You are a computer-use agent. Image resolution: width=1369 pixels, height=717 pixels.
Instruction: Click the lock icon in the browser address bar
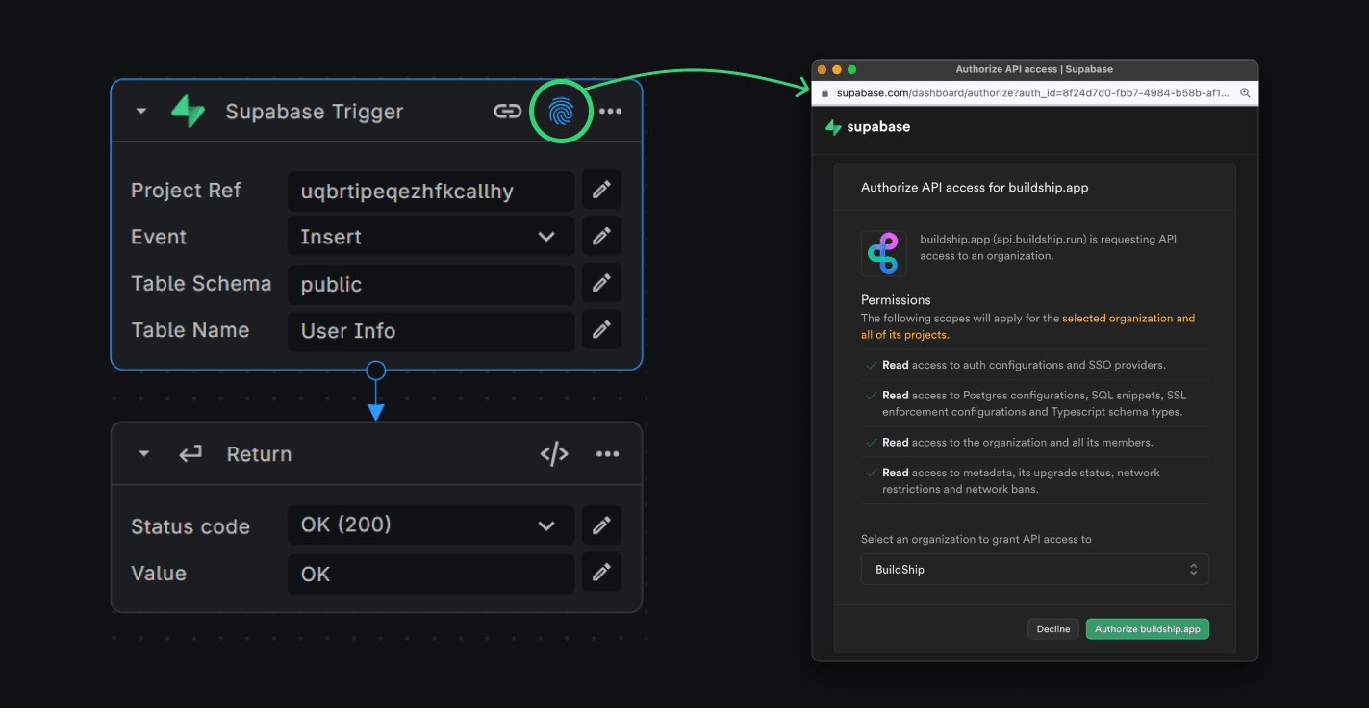click(x=824, y=92)
